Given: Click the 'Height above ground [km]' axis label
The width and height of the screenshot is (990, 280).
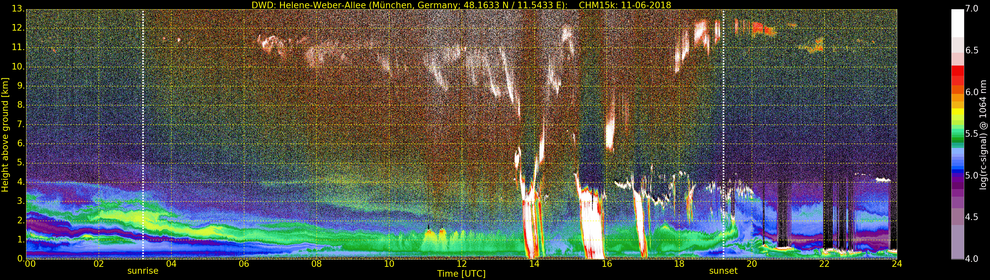Looking at the screenshot, I should (x=5, y=135).
